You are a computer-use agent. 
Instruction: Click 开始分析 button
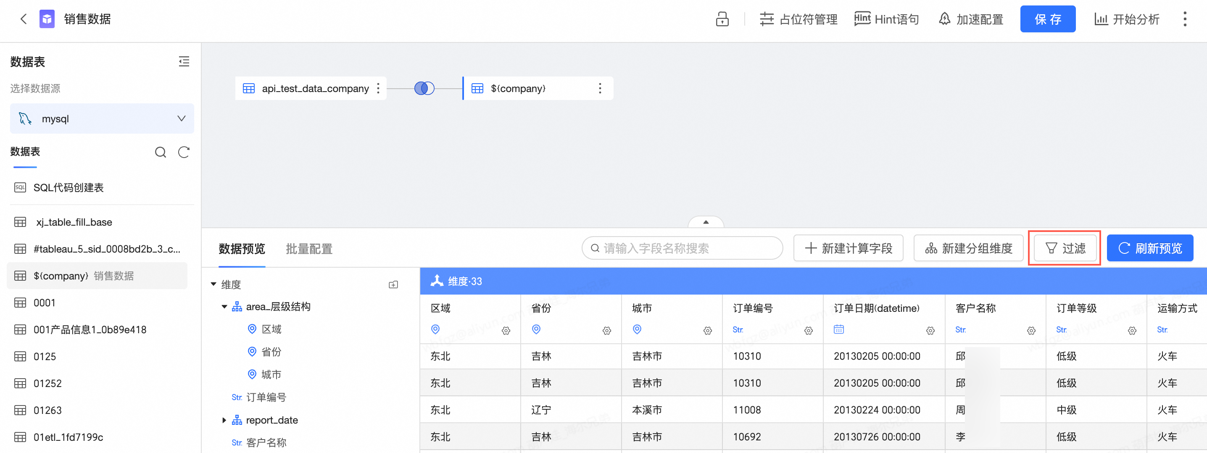(1127, 19)
